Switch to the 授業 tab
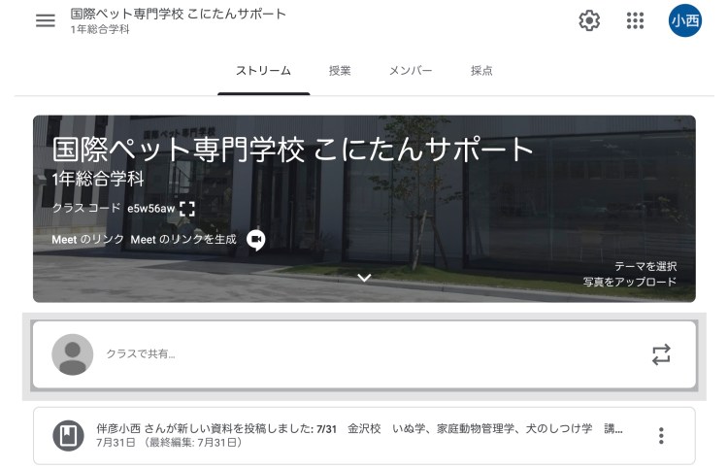 [x=340, y=71]
